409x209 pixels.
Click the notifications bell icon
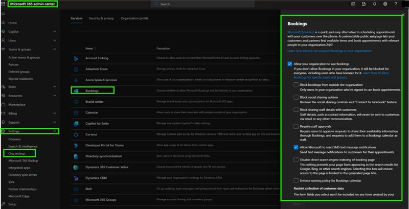pyautogui.click(x=375, y=4)
